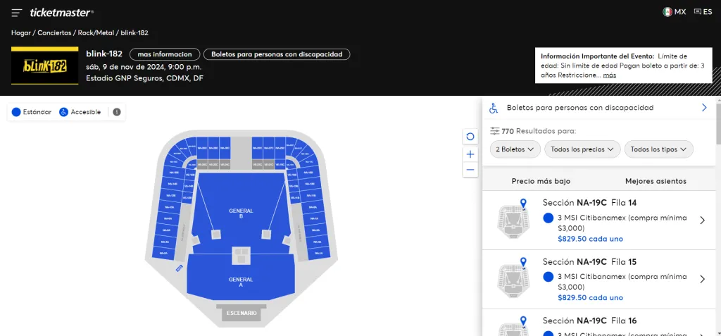721x336 pixels.
Task: Open the results filter sliders icon
Action: [x=494, y=131]
